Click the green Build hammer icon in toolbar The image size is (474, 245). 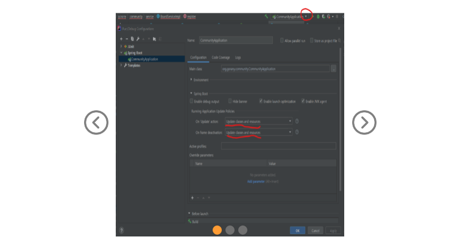(266, 16)
